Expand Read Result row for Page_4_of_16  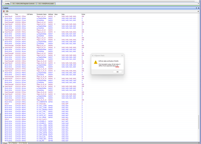click(3, 16)
